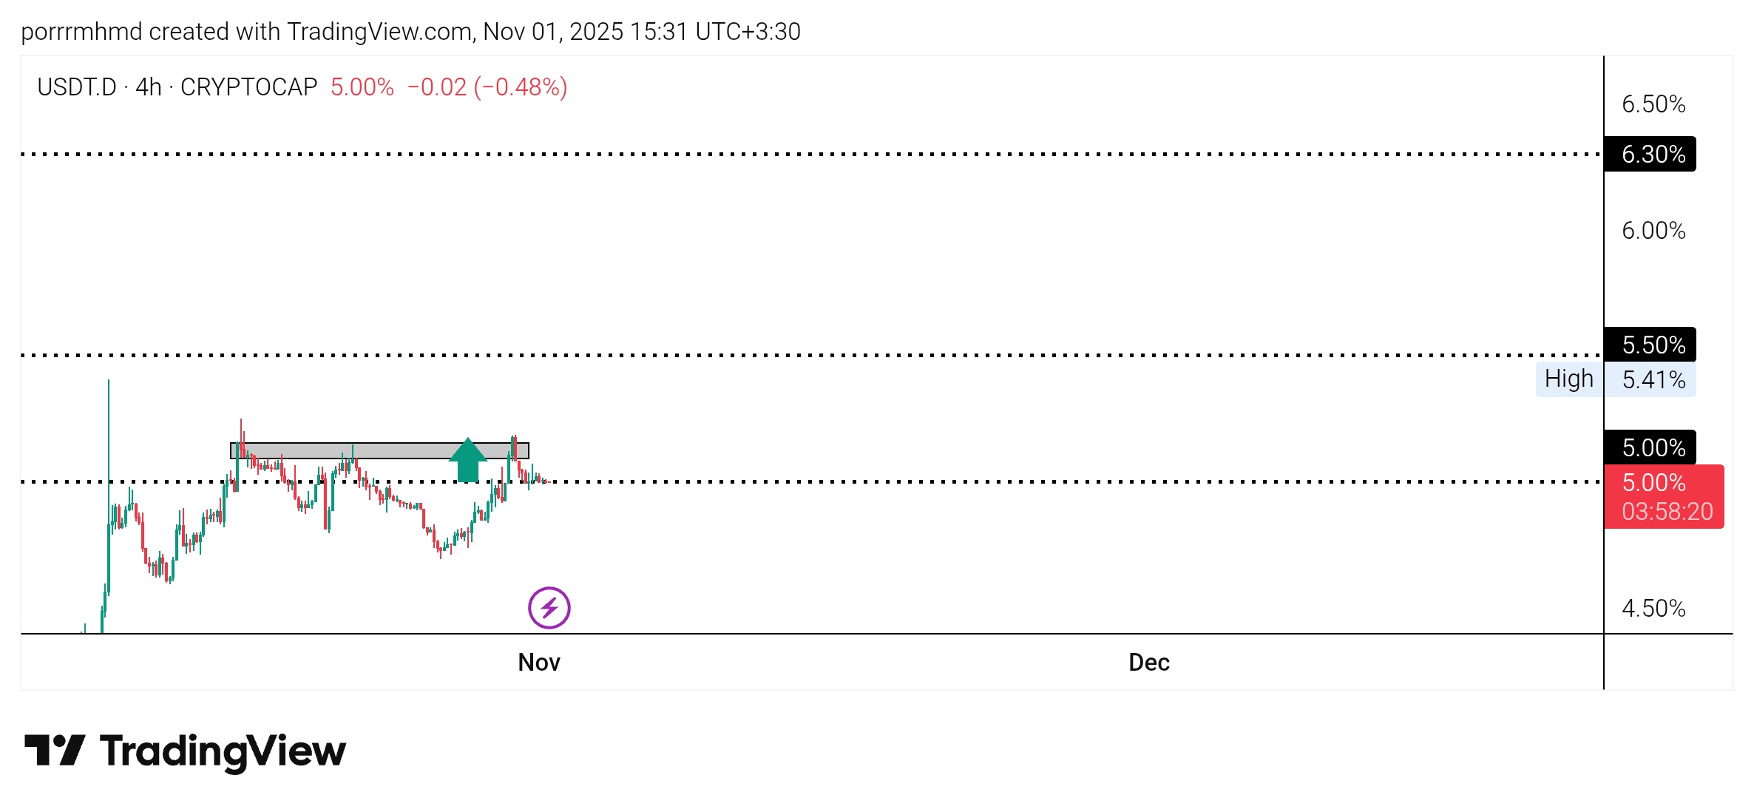
Task: Click the Nov label on time axis
Action: tap(538, 662)
